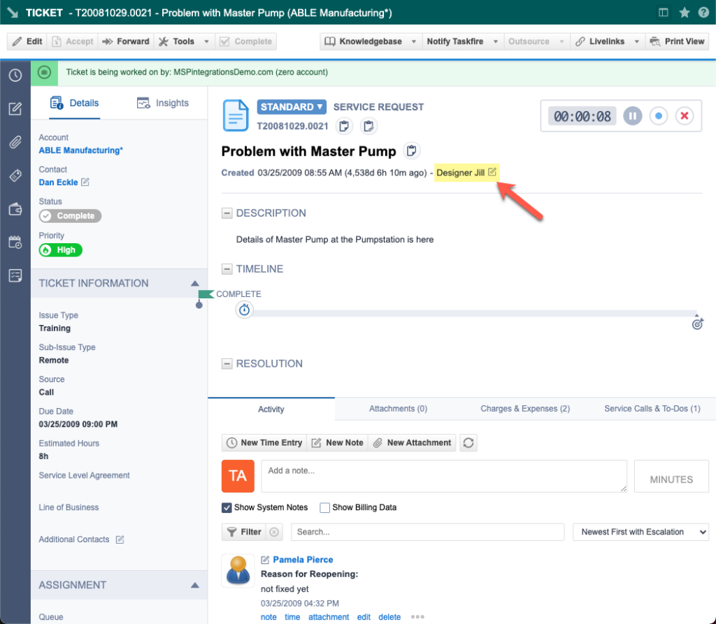Star this ticket as favorite
716x624 pixels.
[x=685, y=13]
